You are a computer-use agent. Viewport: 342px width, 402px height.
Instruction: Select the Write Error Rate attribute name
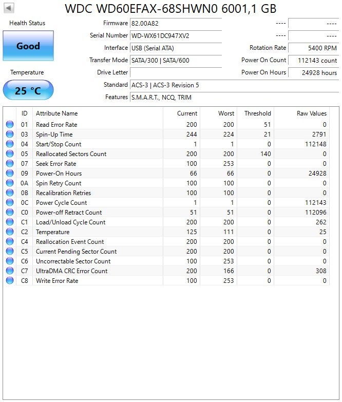pyautogui.click(x=57, y=280)
